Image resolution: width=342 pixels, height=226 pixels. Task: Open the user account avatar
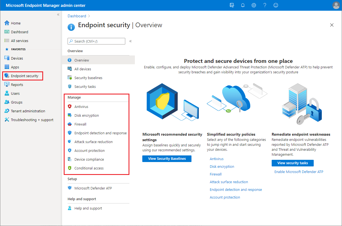(x=336, y=5)
